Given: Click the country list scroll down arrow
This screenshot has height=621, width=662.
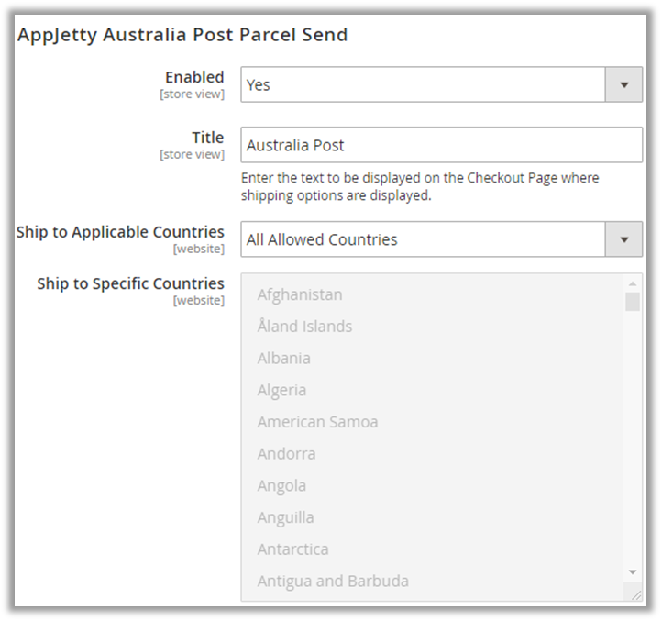Looking at the screenshot, I should [x=632, y=571].
